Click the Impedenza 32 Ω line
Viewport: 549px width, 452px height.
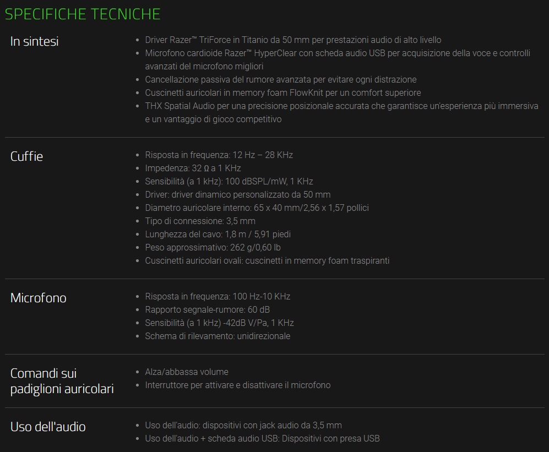(x=193, y=168)
